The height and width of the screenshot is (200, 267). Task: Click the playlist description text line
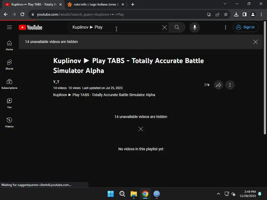coord(104,95)
